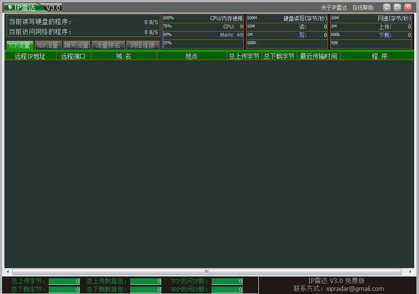Close the IP雷达 window

tap(408, 7)
